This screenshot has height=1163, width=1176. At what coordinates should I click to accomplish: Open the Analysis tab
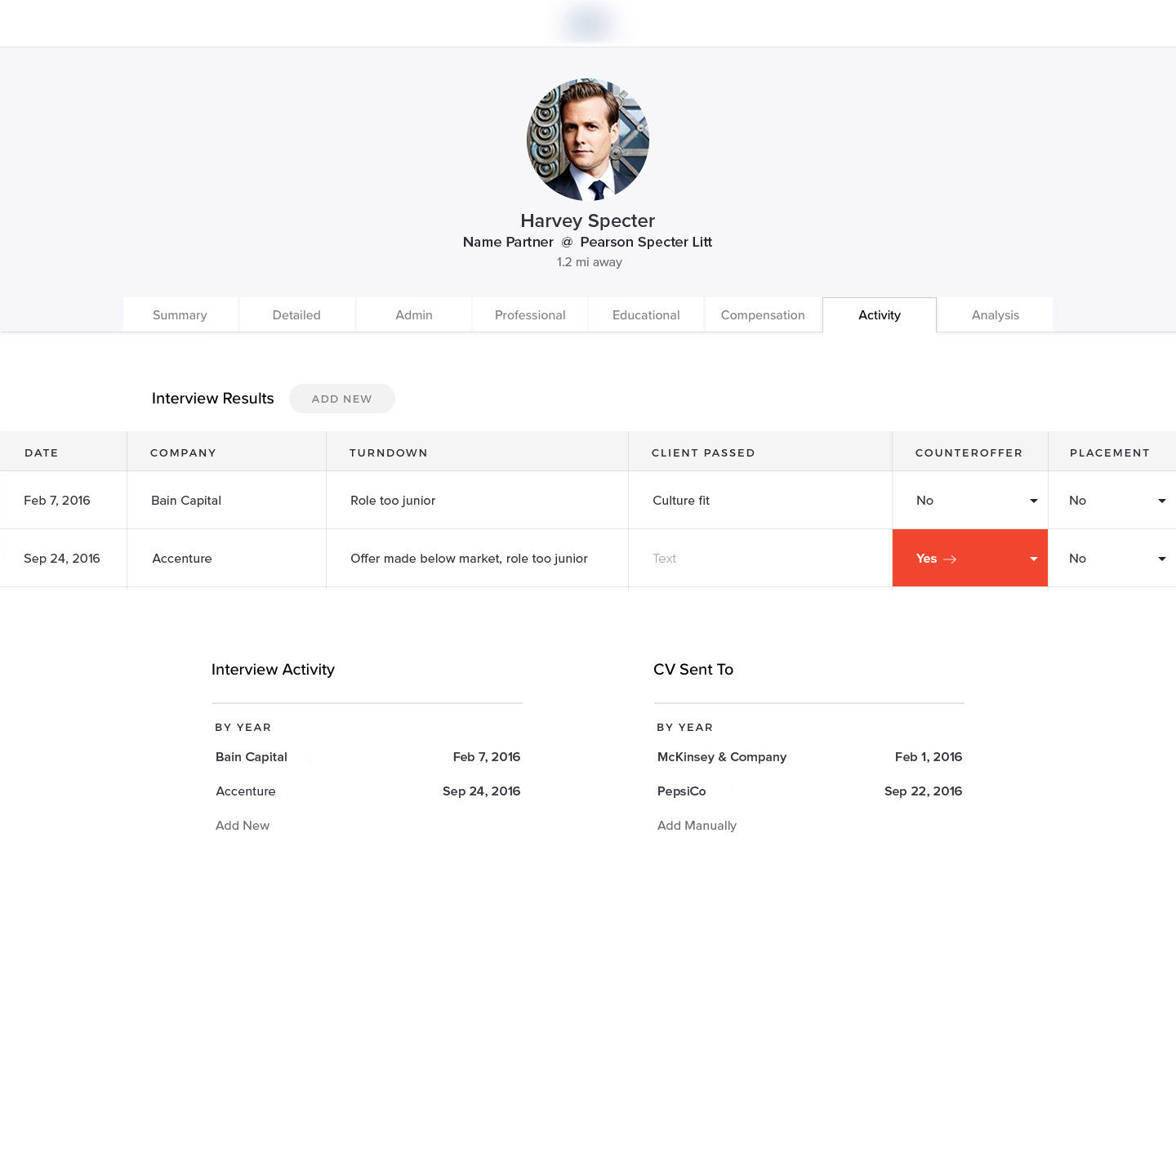(996, 315)
